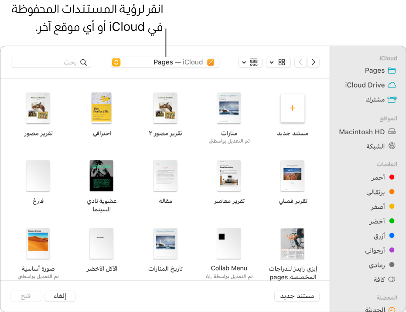Viewport: 406px width, 312px height.
Task: Click the منارات file name label
Action: coord(229,133)
